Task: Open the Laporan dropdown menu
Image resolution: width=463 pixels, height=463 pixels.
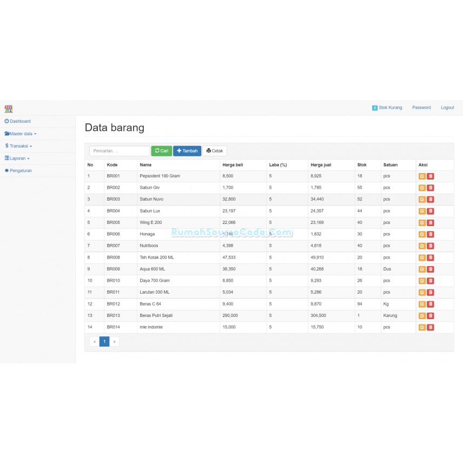Action: click(17, 158)
